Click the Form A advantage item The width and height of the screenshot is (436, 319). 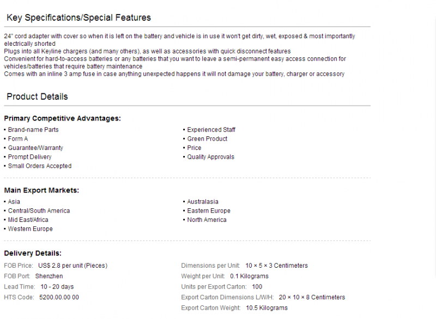[18, 139]
